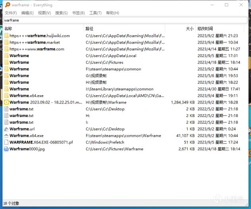Open the 文件(F) menu
This screenshot has width=251, height=209.
(x=11, y=13)
